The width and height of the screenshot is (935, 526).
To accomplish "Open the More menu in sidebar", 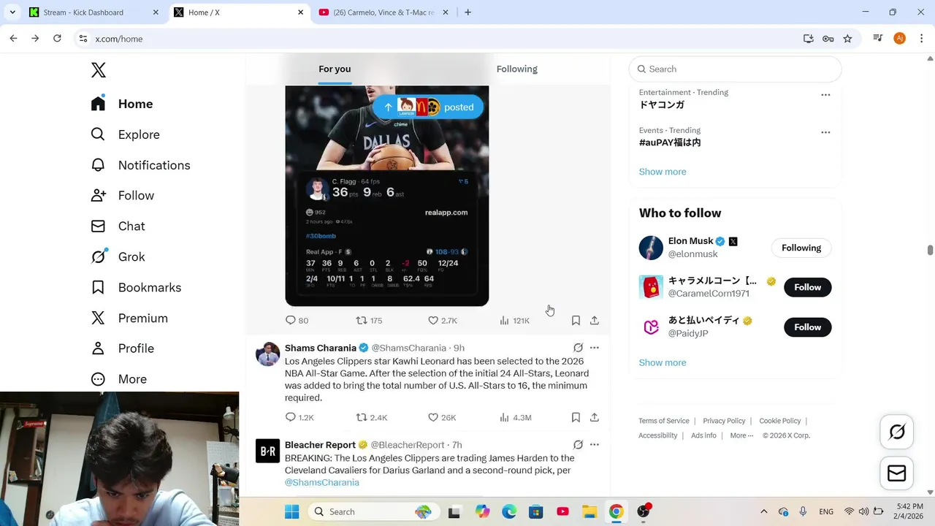I will coord(119,379).
